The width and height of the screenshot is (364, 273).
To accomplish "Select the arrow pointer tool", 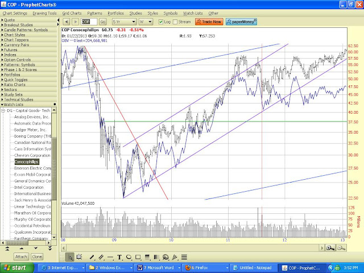I will (70, 257).
